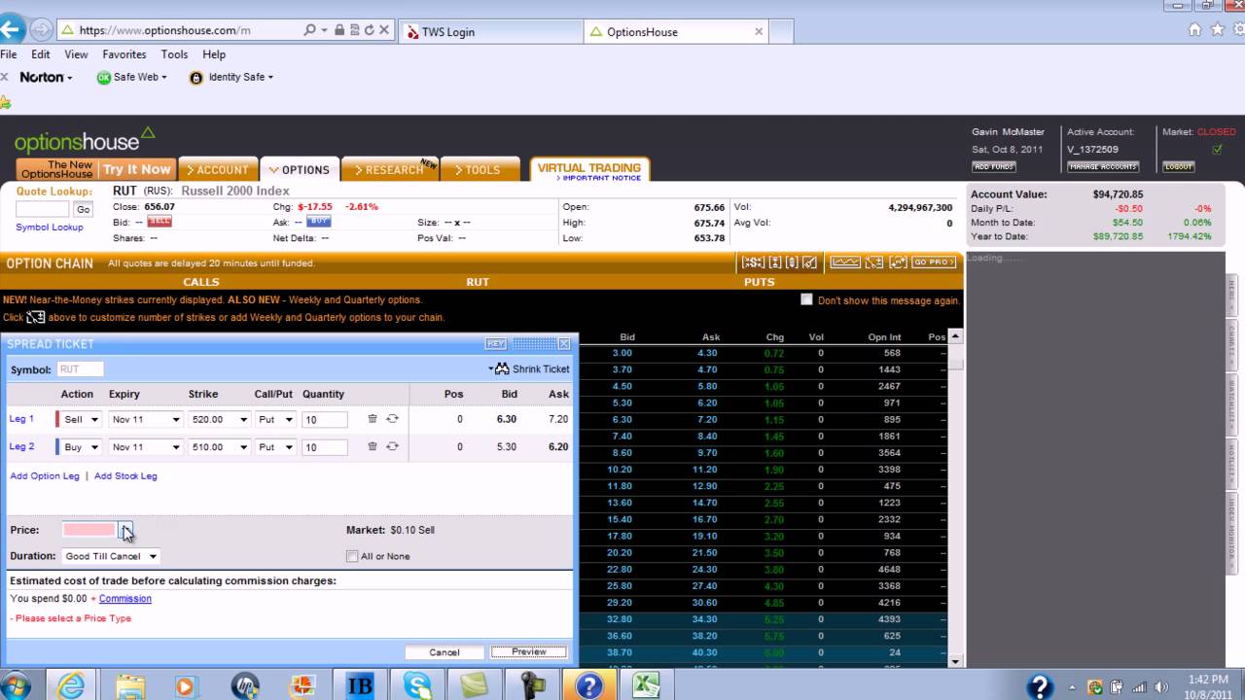1245x700 pixels.
Task: Delete Leg 1 with its trash icon
Action: 373,419
